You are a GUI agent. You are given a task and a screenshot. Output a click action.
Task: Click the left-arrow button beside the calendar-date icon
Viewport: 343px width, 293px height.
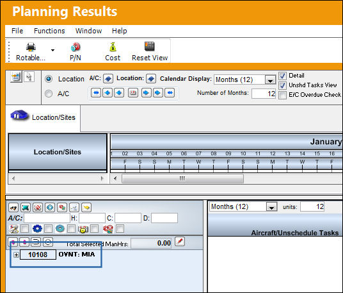pos(119,93)
